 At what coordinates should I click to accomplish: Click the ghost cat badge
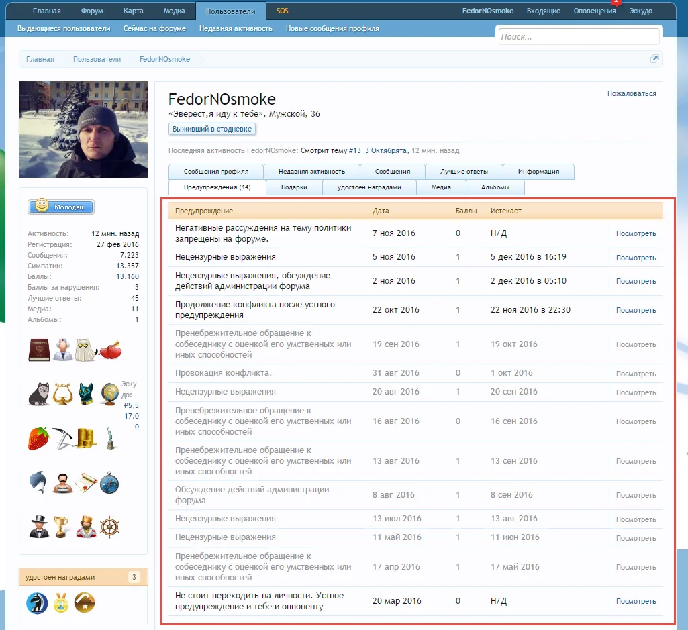(86, 350)
